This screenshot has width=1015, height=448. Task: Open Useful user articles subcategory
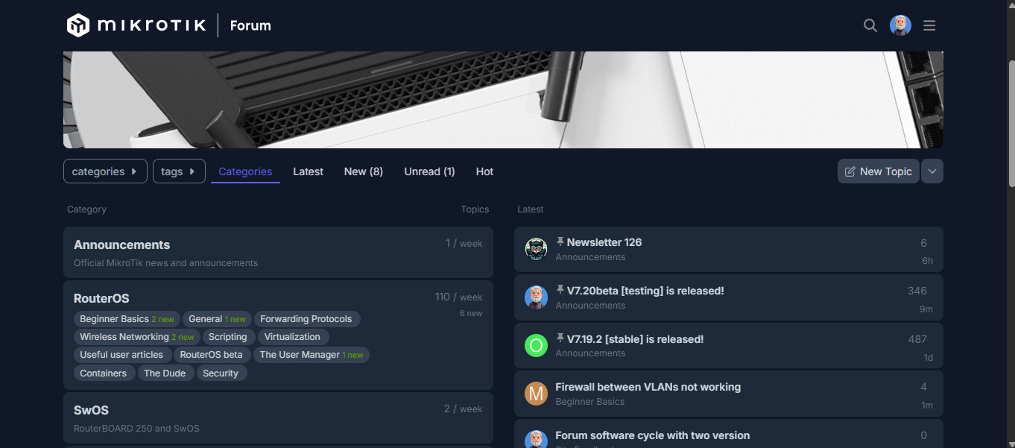tap(121, 355)
